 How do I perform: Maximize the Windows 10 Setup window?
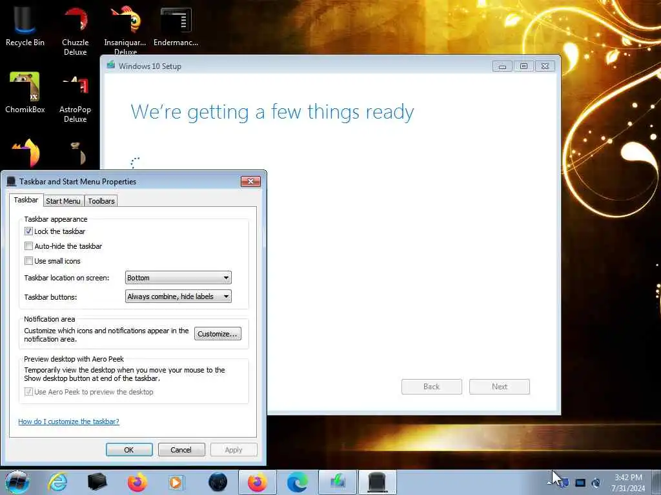point(524,66)
